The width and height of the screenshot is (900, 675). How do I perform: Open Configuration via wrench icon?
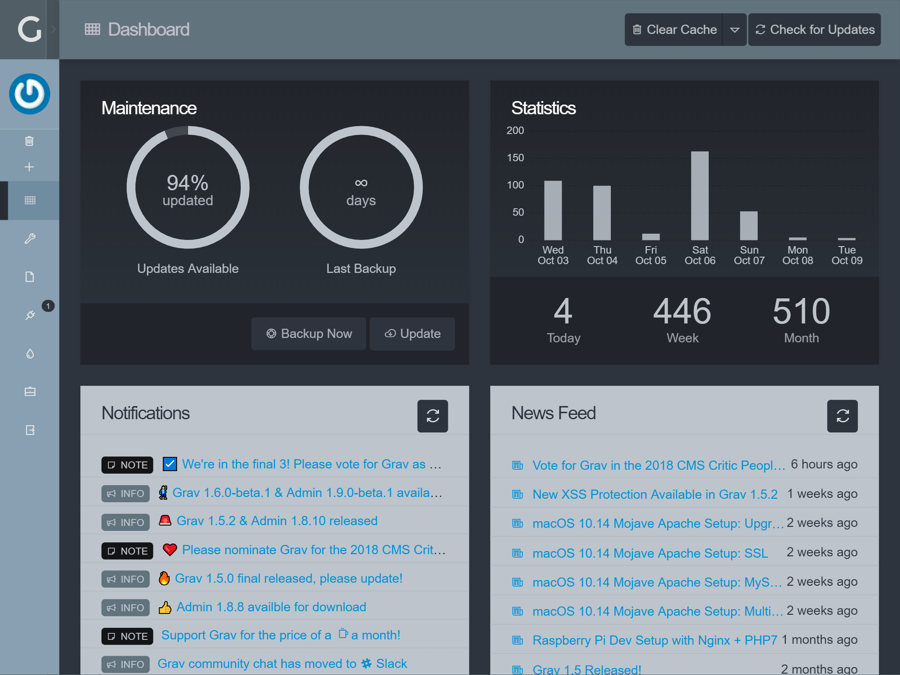(29, 239)
